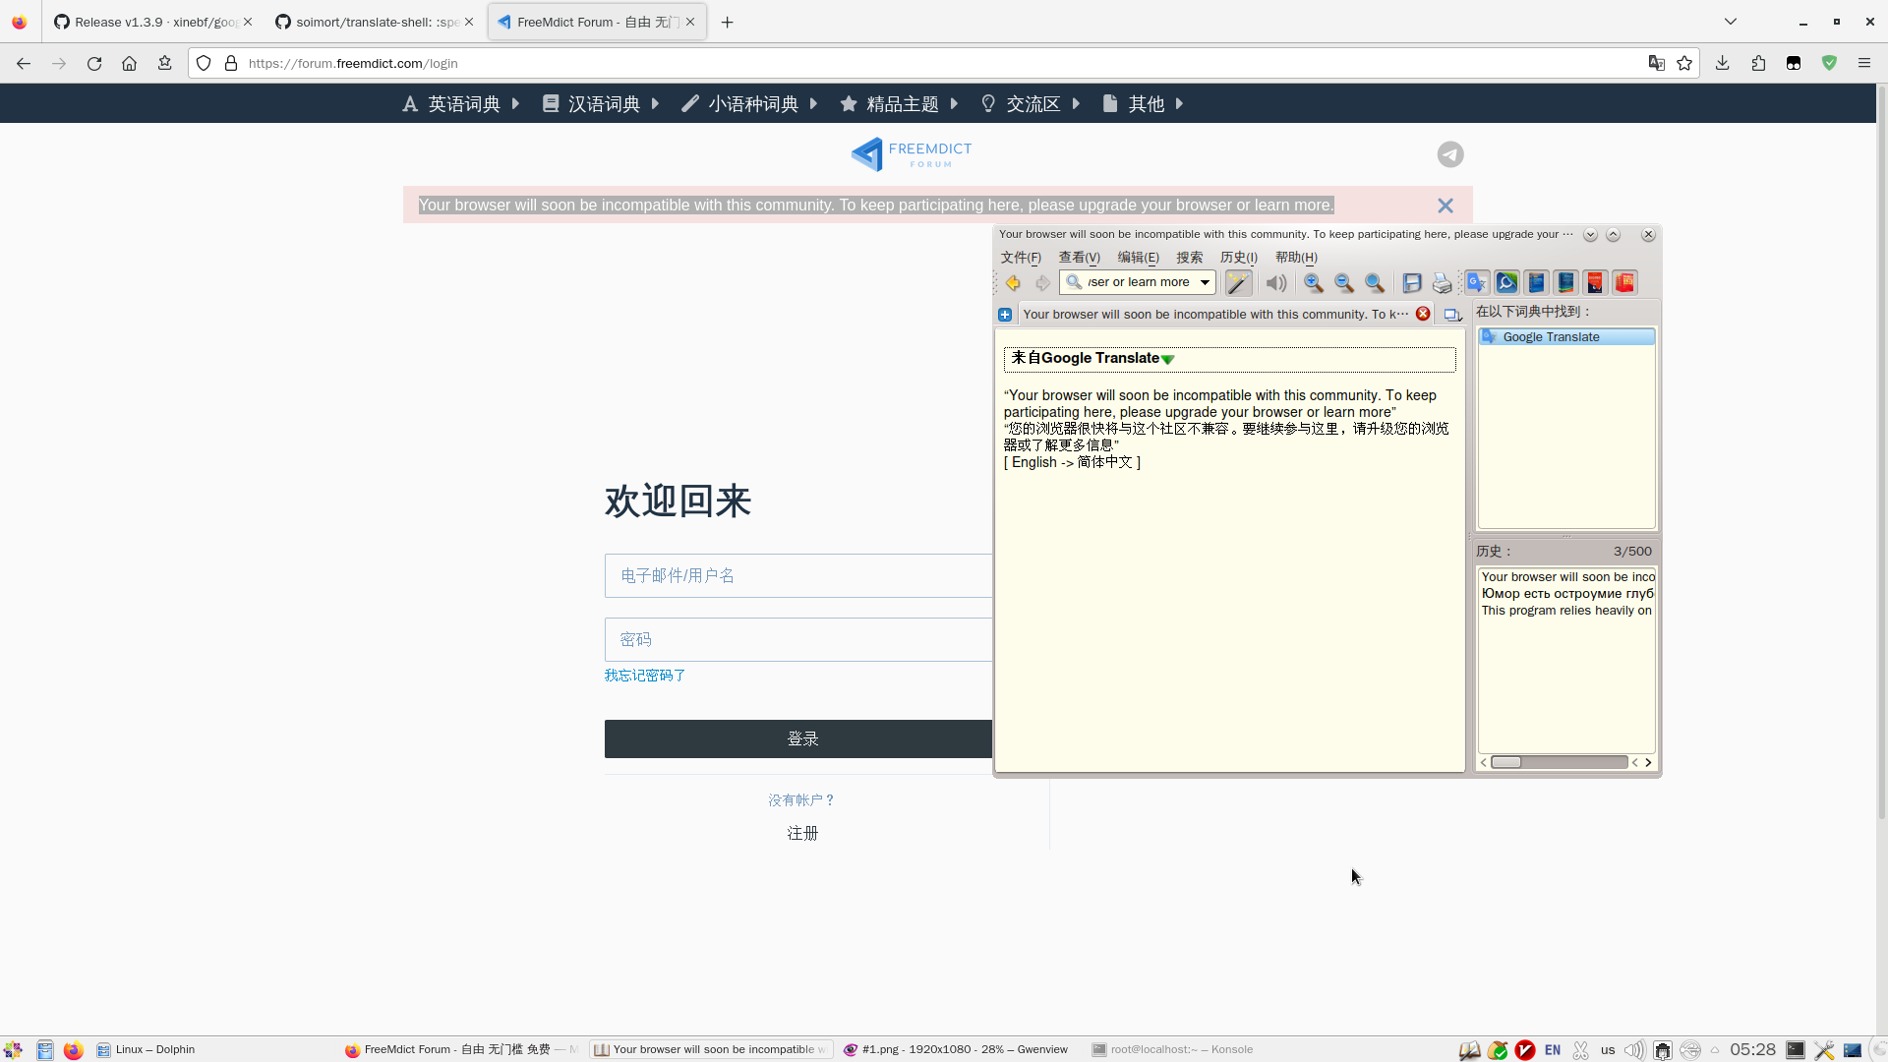The width and height of the screenshot is (1888, 1062).
Task: Toggle Google Translate dictionary in the dictionary bar
Action: point(1477,283)
